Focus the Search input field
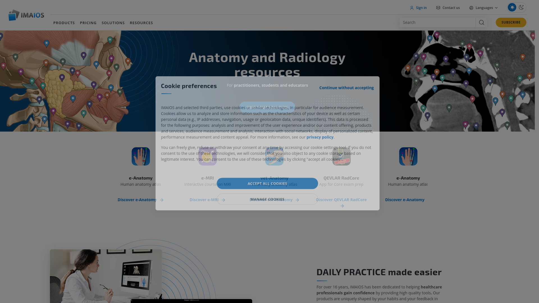539x303 pixels. coord(437,22)
